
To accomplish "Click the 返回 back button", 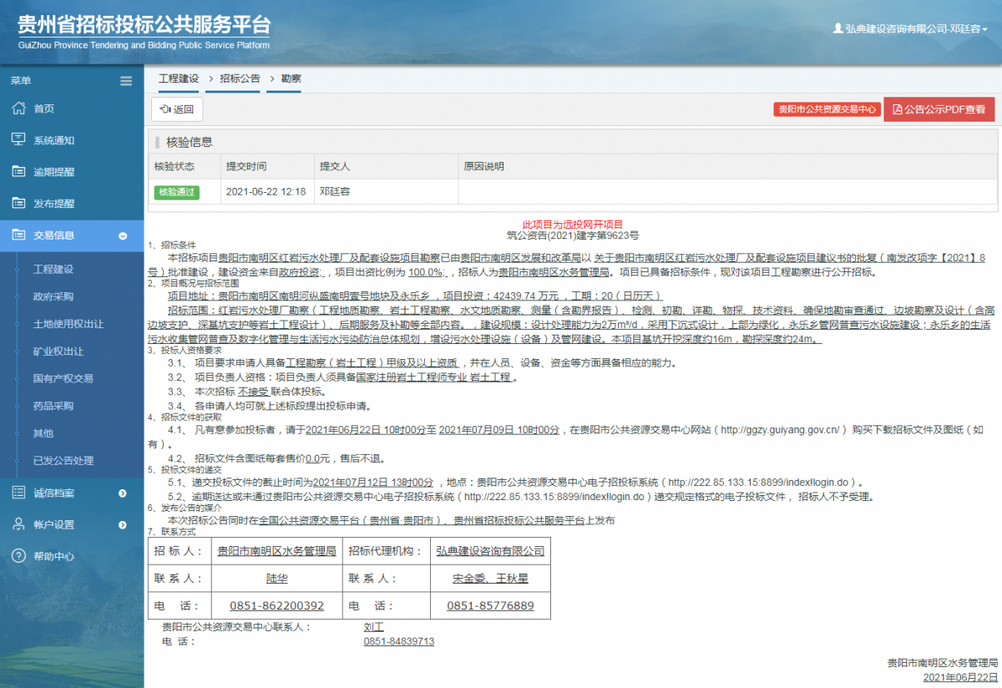I will click(176, 109).
